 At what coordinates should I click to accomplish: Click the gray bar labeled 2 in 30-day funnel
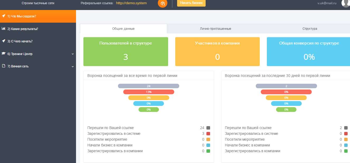pos(286,86)
